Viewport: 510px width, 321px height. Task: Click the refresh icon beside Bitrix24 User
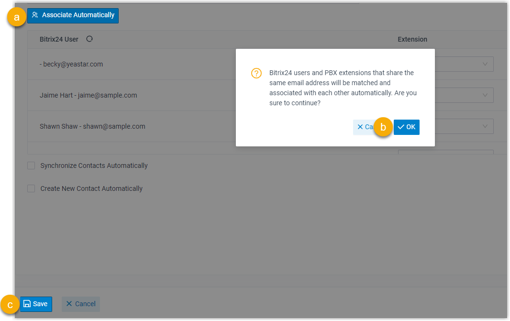click(x=89, y=39)
